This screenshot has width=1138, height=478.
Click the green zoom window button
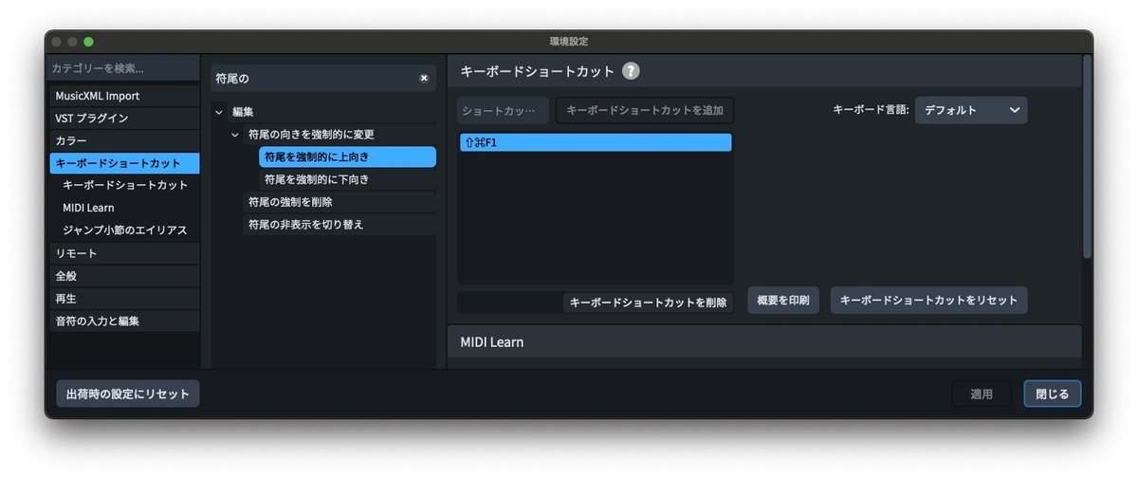pos(88,42)
